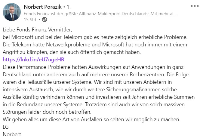The width and height of the screenshot is (203, 138).
Task: Click the '1.' connection degree indicator
Action: coord(69,7)
